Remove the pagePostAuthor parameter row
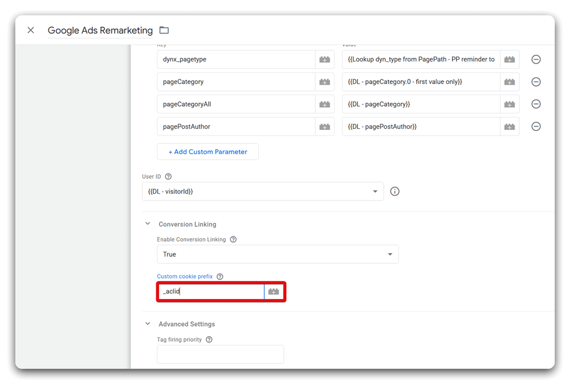 536,126
